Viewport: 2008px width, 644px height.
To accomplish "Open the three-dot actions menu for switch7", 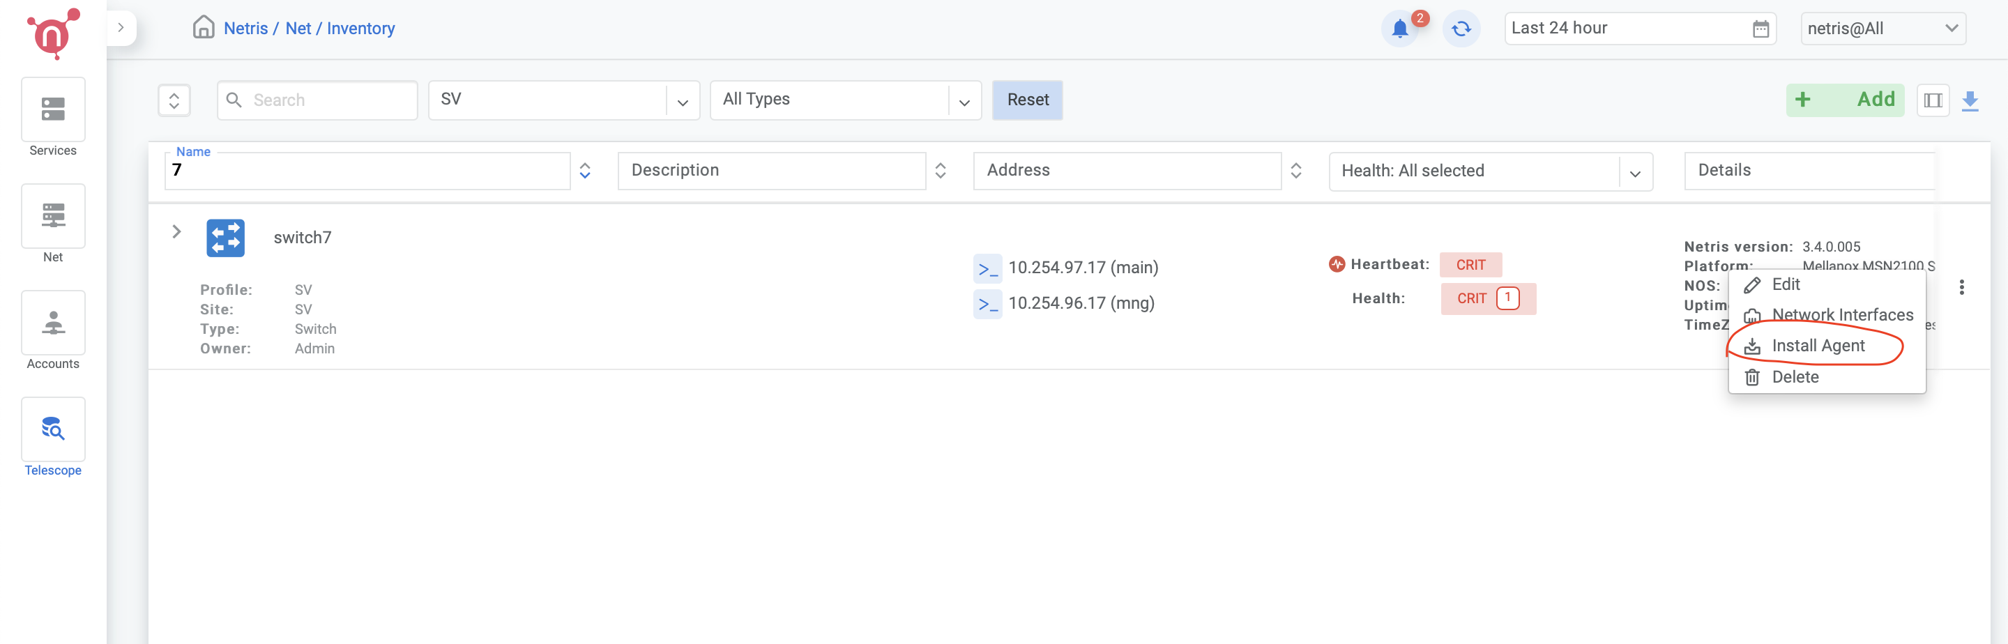I will (x=1961, y=287).
